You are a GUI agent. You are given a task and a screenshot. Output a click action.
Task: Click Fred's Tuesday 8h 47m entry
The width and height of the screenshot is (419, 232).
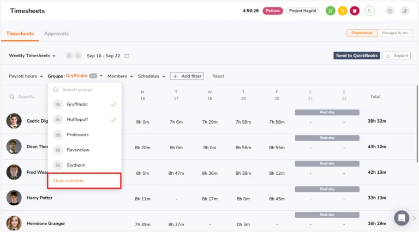(176, 173)
